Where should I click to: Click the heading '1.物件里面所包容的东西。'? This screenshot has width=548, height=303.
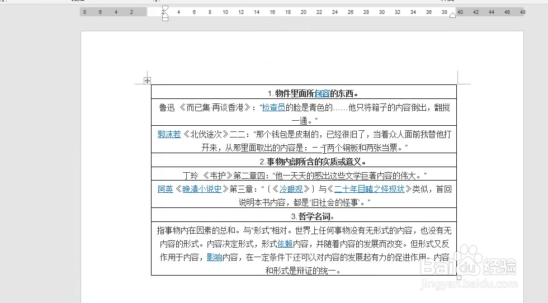point(313,93)
